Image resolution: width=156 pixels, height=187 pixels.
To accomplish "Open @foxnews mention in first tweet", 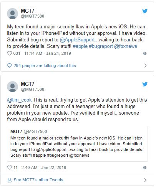I will coord(126,46).
